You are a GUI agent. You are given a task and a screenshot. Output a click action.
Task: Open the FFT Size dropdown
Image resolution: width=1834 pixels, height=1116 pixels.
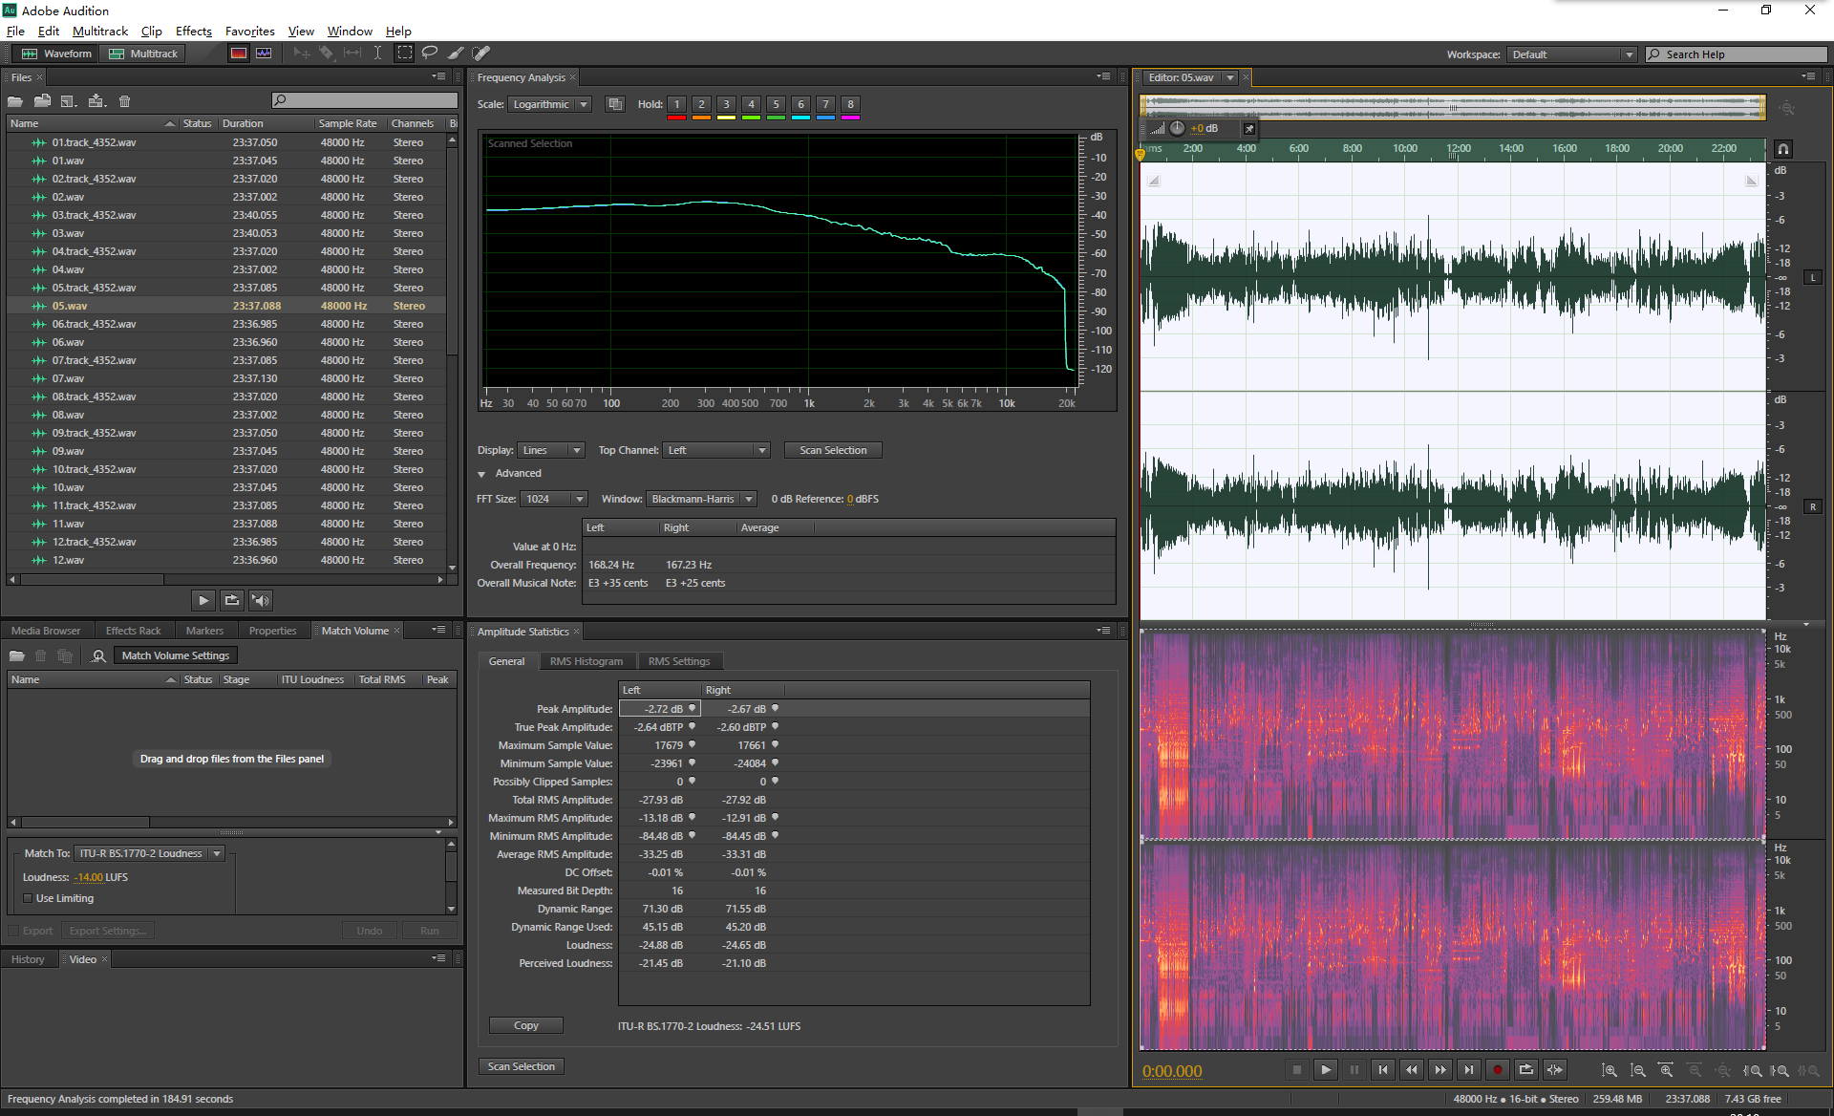tap(554, 500)
